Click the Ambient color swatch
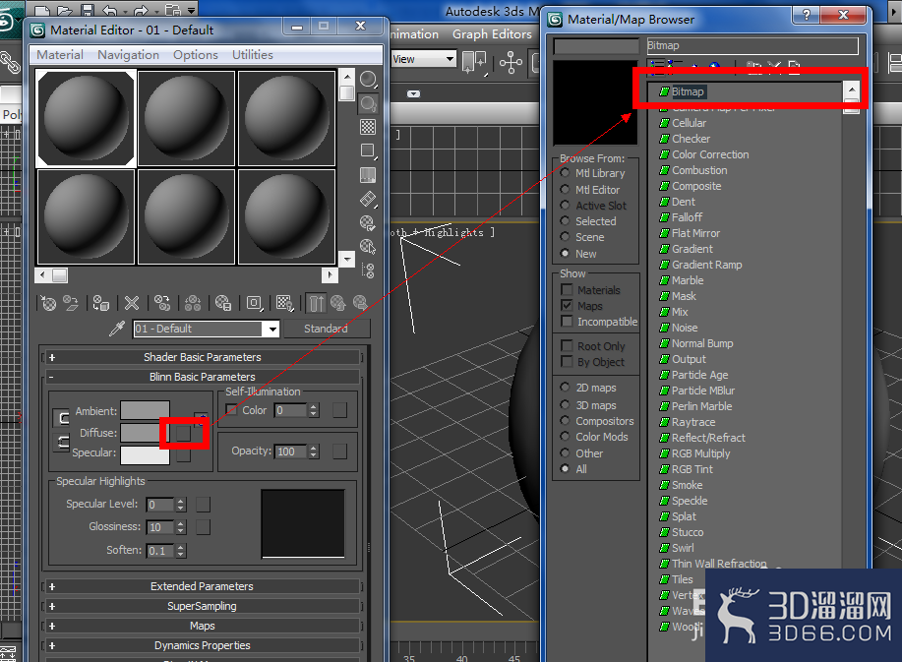Viewport: 902px width, 662px height. [145, 410]
